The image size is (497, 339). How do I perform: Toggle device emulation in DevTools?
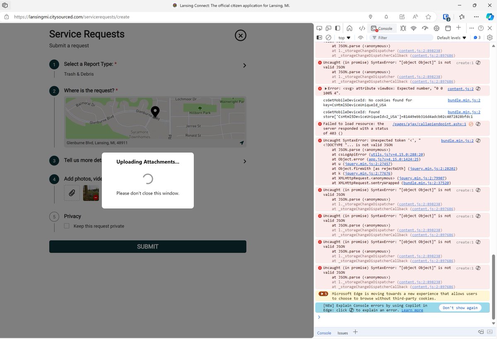328,28
